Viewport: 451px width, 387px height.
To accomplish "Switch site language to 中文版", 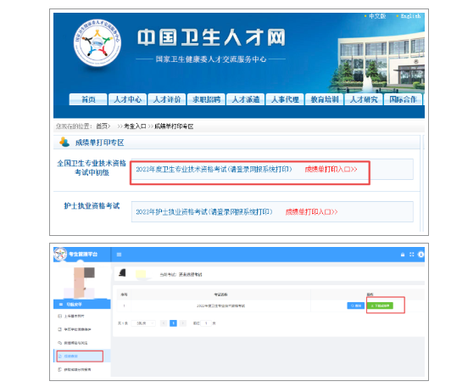I will point(377,16).
